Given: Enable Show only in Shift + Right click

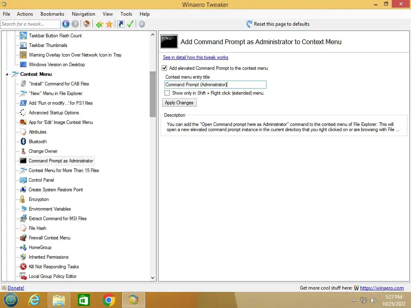Looking at the screenshot, I should coord(167,93).
